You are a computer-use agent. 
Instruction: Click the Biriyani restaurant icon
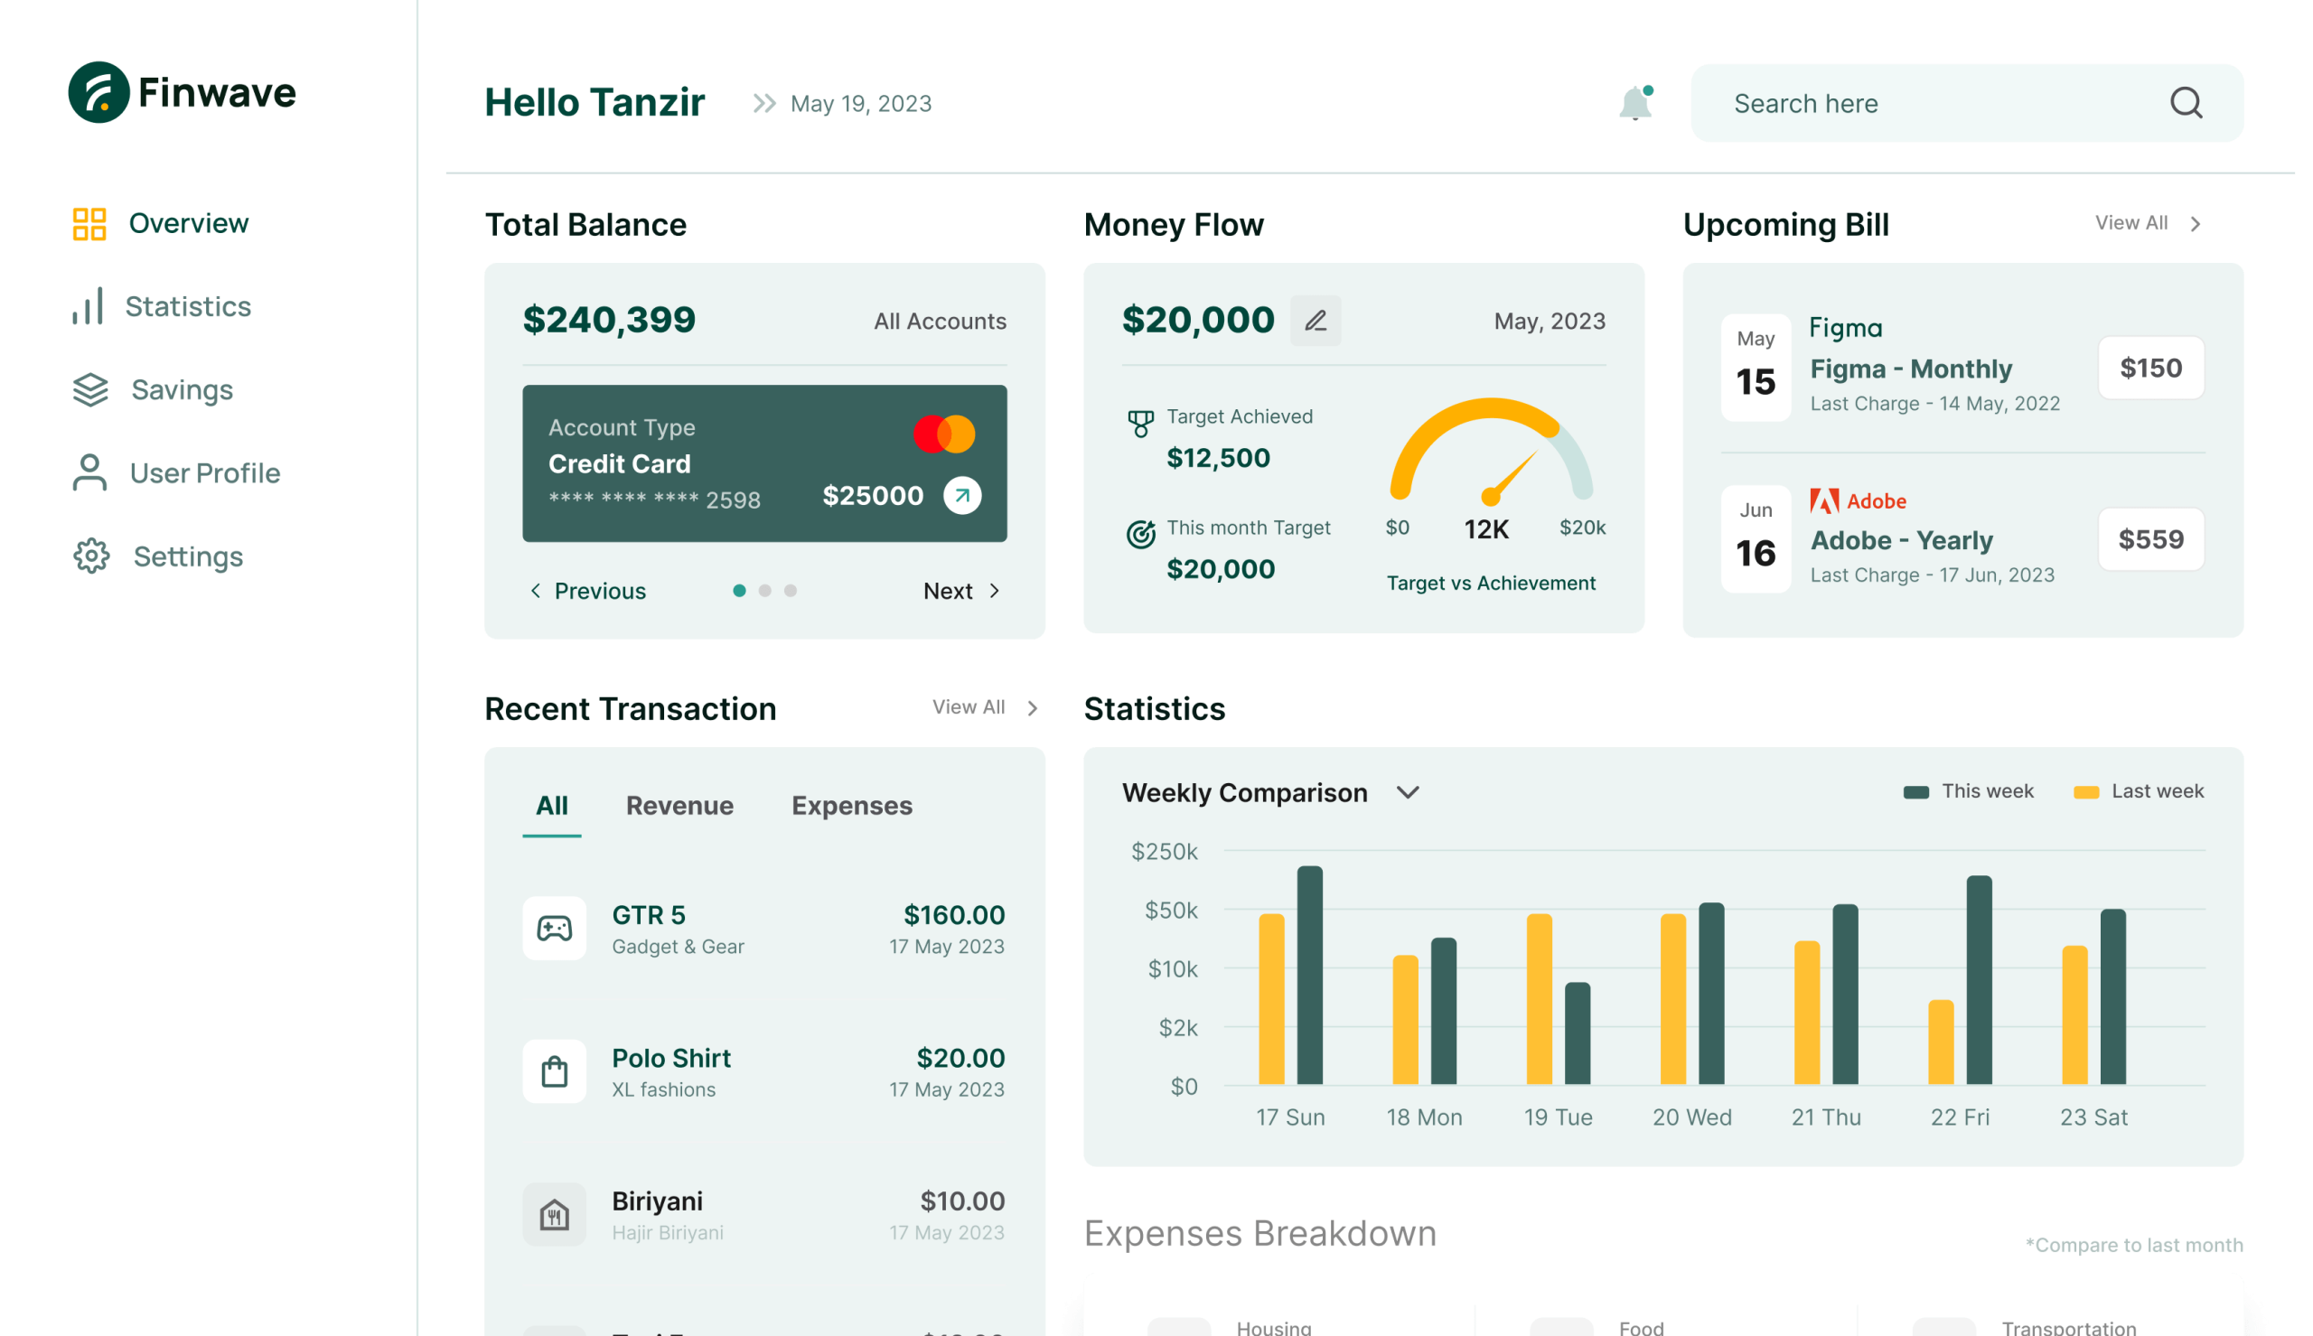click(x=554, y=1215)
